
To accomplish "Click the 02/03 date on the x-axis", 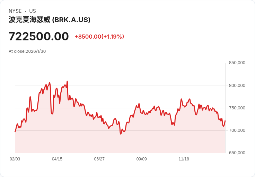I will pos(15,159).
